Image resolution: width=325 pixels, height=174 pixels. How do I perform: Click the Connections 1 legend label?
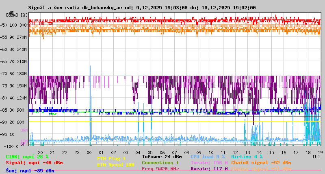pyautogui.click(x=160, y=163)
